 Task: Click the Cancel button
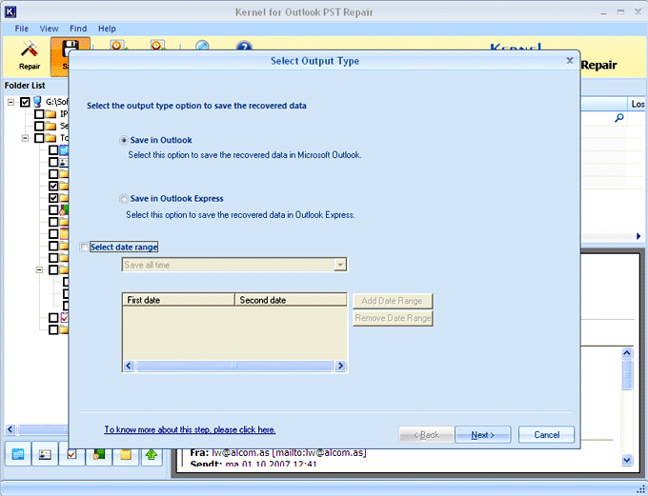pos(546,435)
